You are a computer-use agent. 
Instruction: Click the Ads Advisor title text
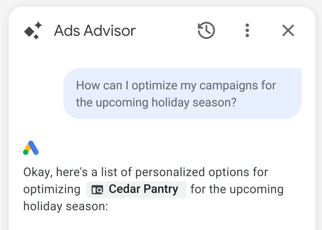pyautogui.click(x=95, y=30)
